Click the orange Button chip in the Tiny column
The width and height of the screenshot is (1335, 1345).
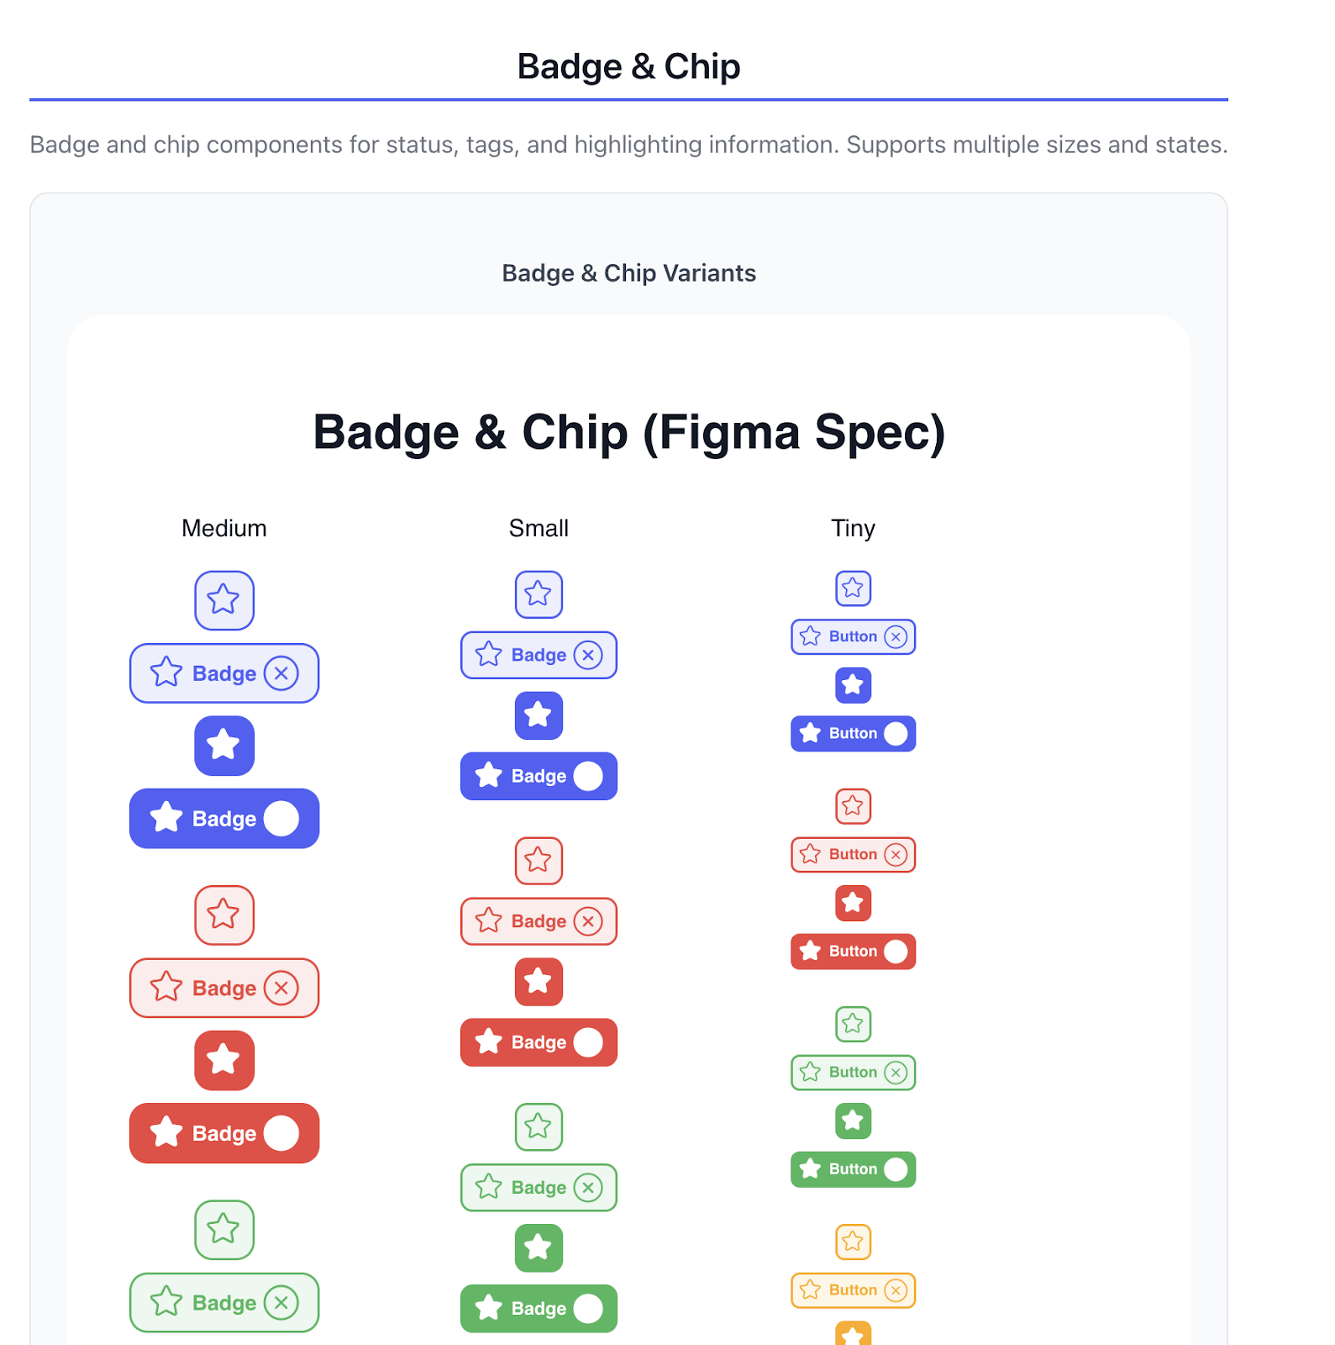(x=853, y=1290)
